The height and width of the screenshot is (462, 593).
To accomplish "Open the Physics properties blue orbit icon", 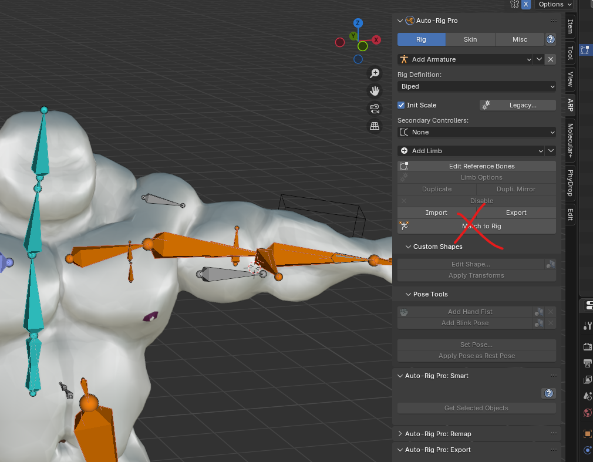I will (x=587, y=450).
